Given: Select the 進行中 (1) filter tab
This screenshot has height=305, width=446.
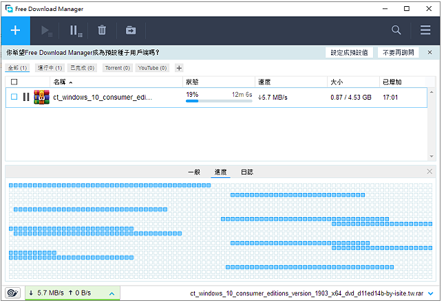Looking at the screenshot, I should point(50,68).
